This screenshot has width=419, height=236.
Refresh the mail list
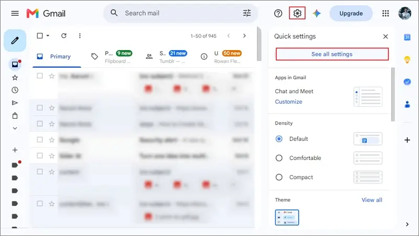64,36
